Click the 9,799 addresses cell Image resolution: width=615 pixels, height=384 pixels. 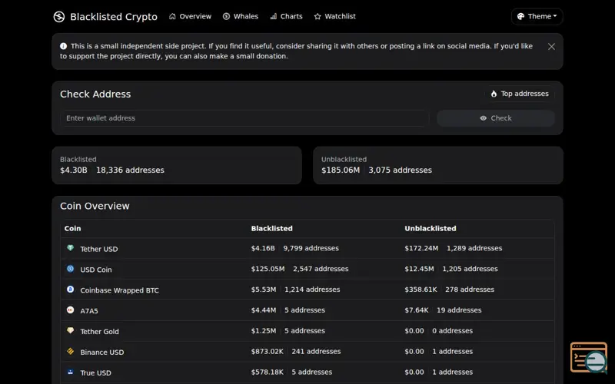[311, 248]
